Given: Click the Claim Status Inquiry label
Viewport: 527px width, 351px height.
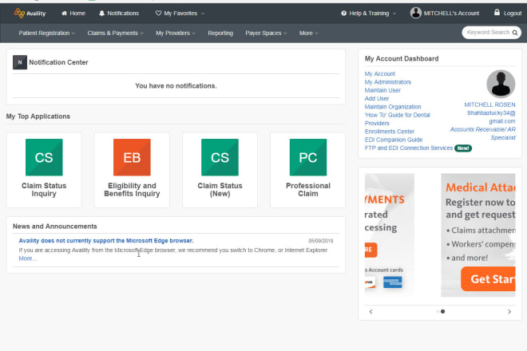Looking at the screenshot, I should click(x=44, y=189).
